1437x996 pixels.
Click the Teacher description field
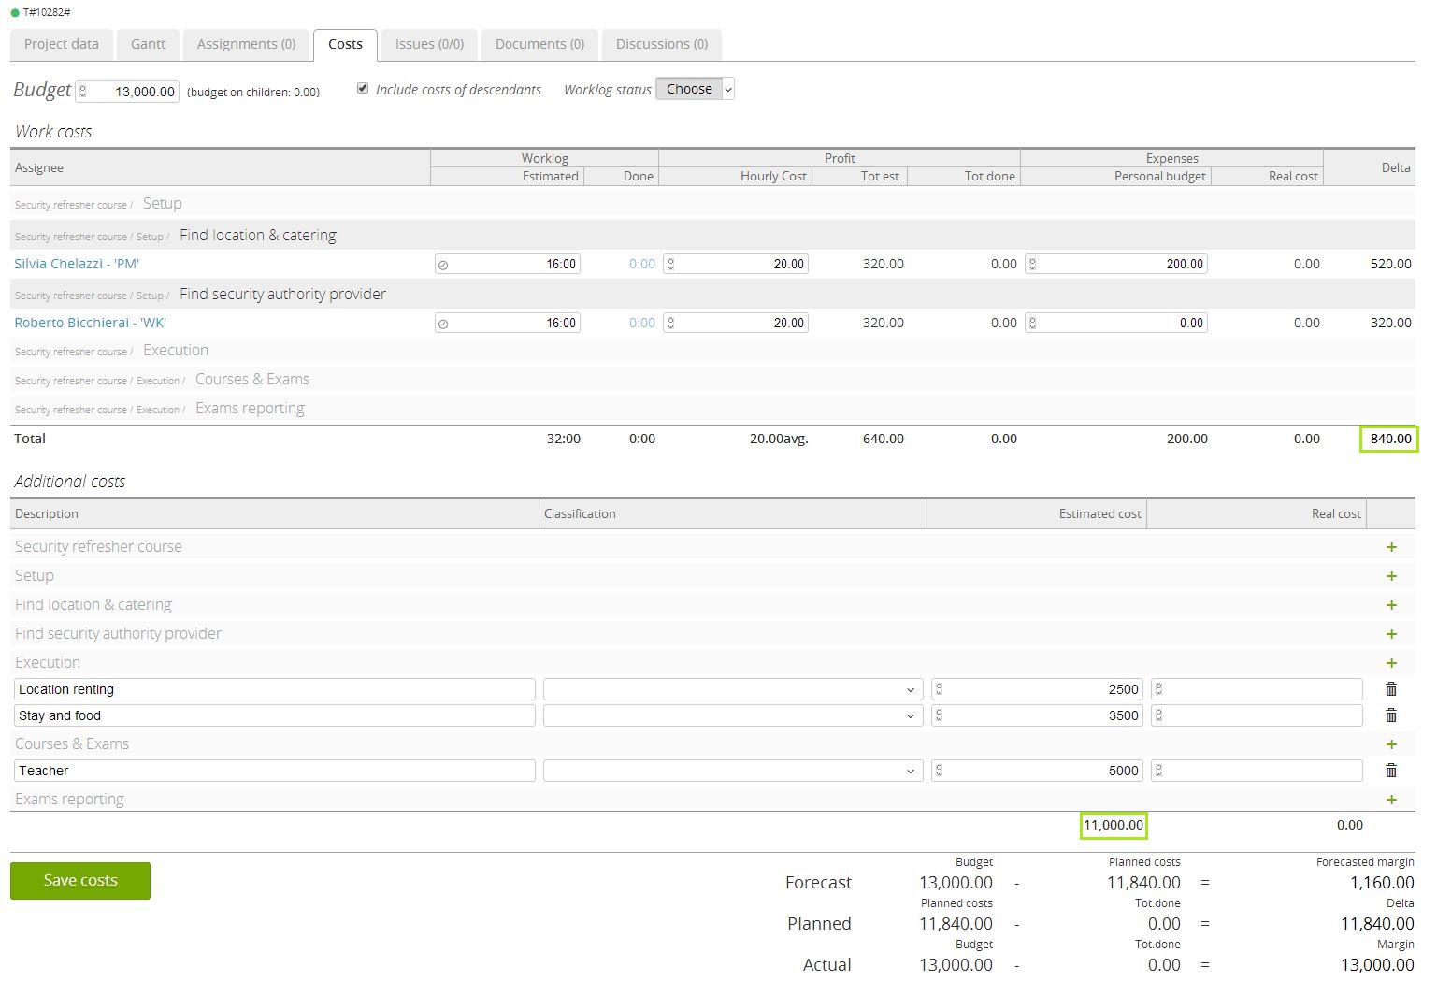[275, 771]
